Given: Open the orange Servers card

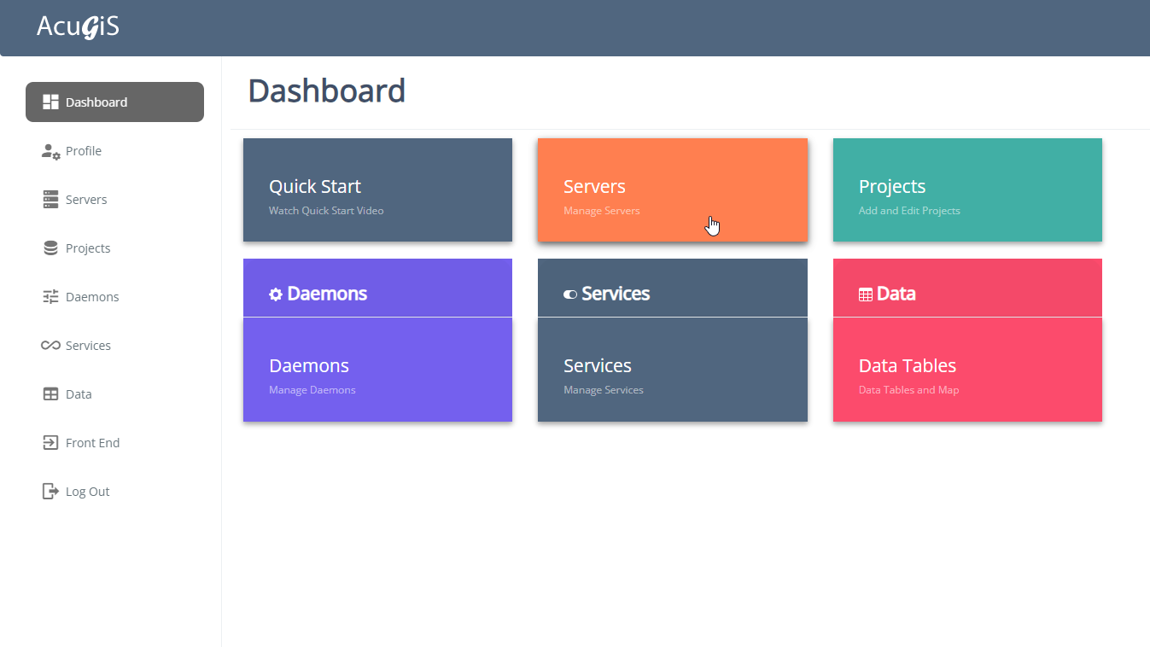Looking at the screenshot, I should click(x=672, y=190).
